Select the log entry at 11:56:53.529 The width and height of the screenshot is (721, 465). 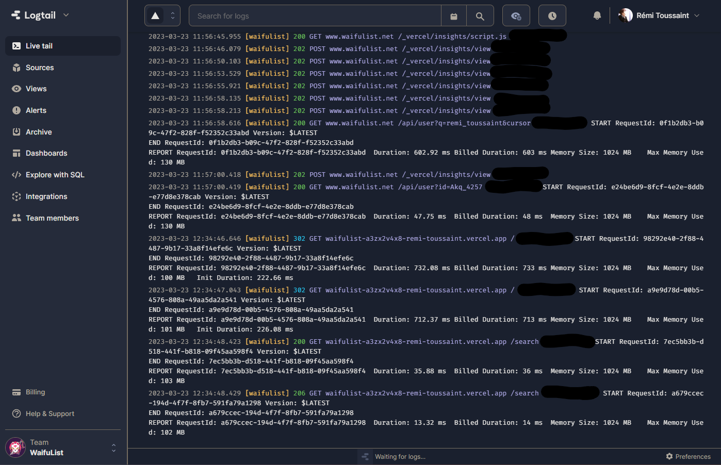350,74
